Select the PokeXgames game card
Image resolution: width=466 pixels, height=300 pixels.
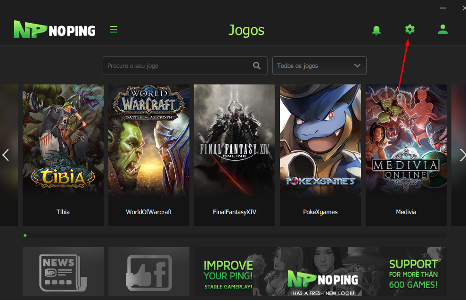(320, 155)
